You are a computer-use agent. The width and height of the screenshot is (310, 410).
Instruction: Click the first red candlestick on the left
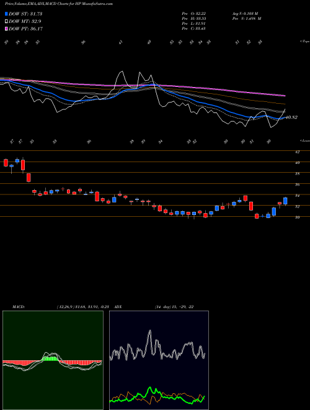[6, 162]
